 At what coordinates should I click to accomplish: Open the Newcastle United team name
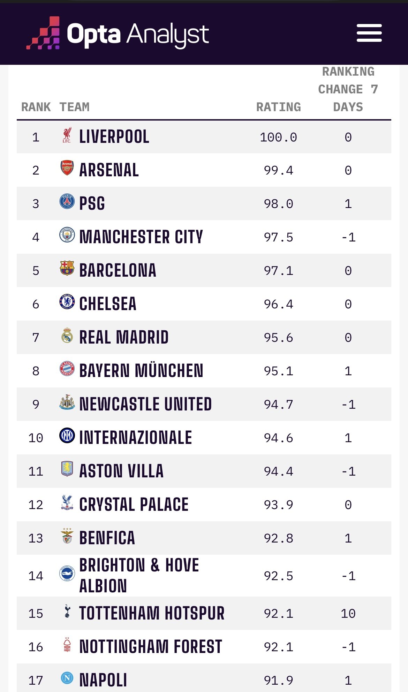pos(145,404)
